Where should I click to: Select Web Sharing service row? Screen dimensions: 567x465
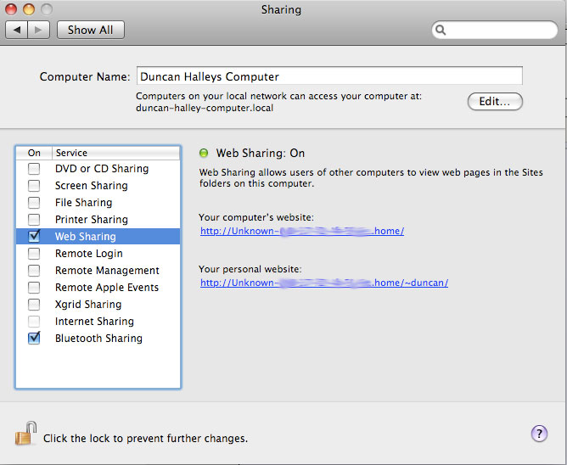click(98, 237)
